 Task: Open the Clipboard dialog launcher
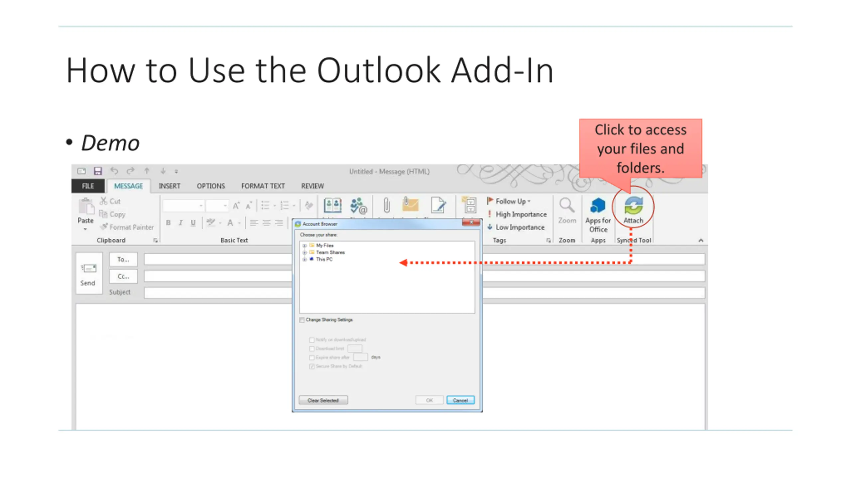click(x=155, y=240)
